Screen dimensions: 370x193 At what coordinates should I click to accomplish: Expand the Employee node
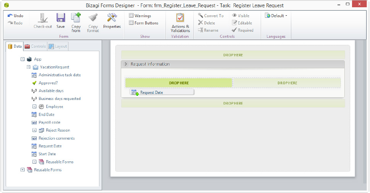click(x=34, y=107)
